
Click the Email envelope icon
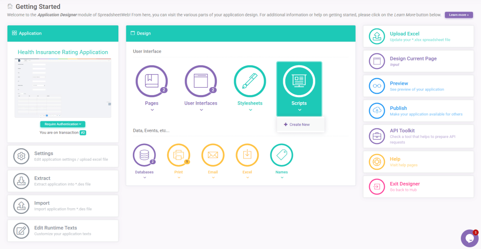pos(213,155)
